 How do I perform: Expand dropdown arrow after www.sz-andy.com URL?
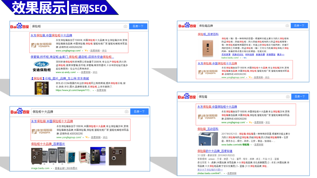tap(78, 72)
